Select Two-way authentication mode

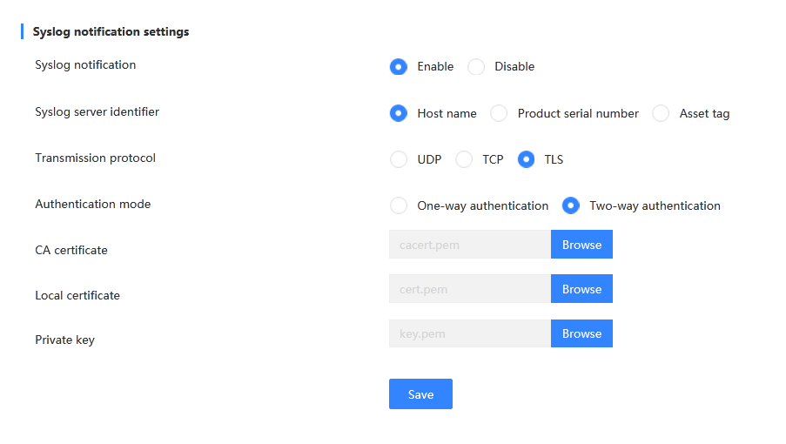tap(570, 205)
